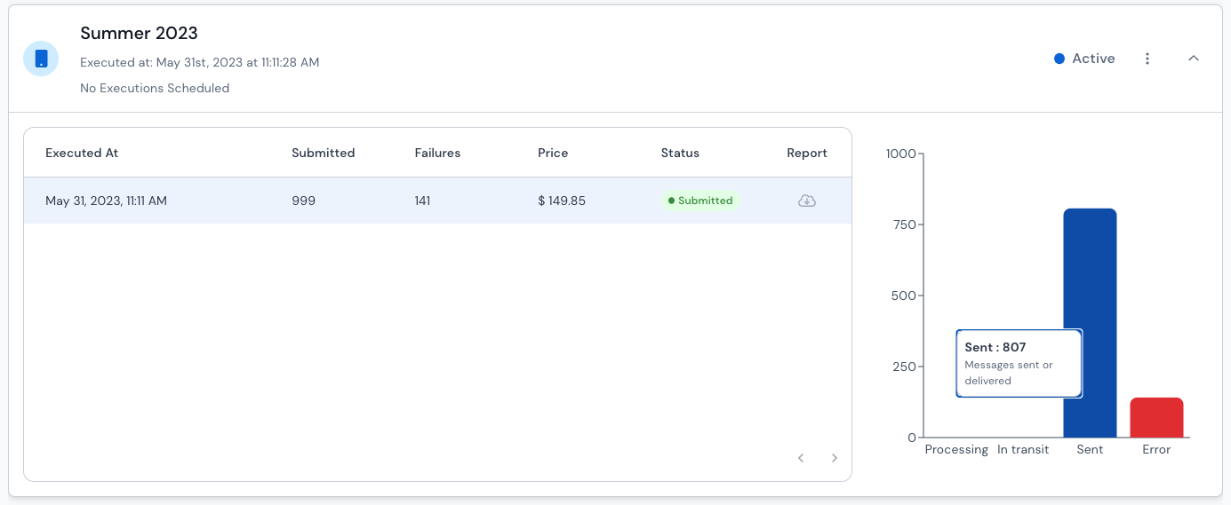Click the Sent 807 tooltip box
Screen dimensions: 1231x505
tap(1019, 364)
